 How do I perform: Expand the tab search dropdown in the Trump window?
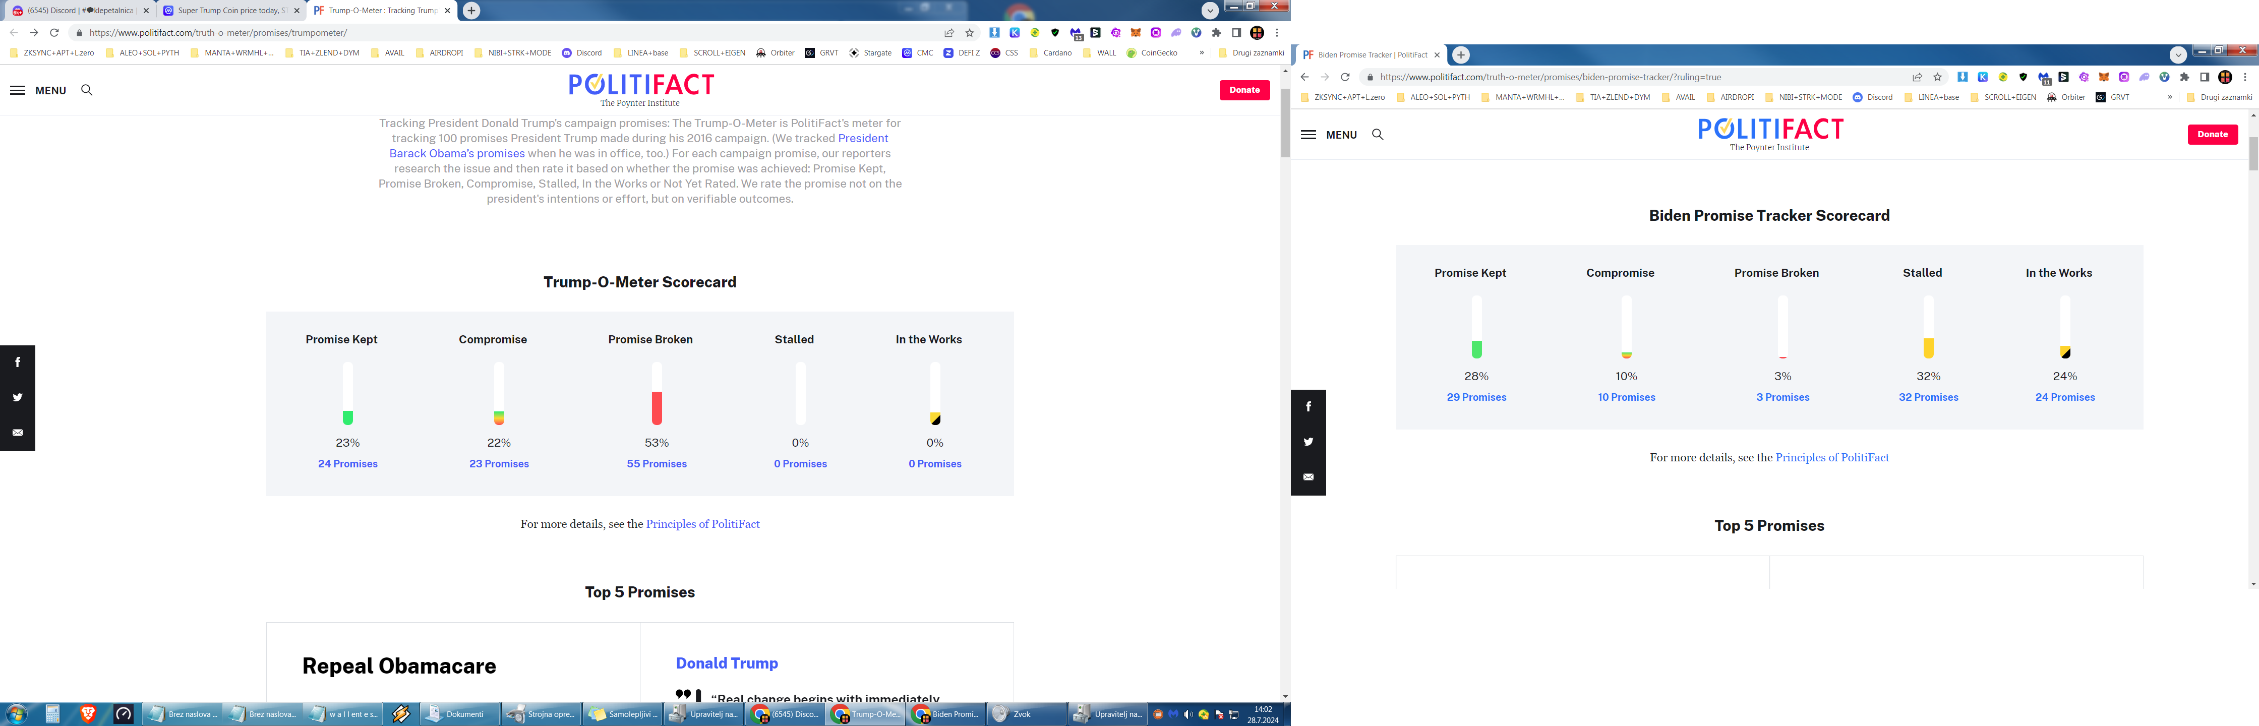click(1210, 11)
